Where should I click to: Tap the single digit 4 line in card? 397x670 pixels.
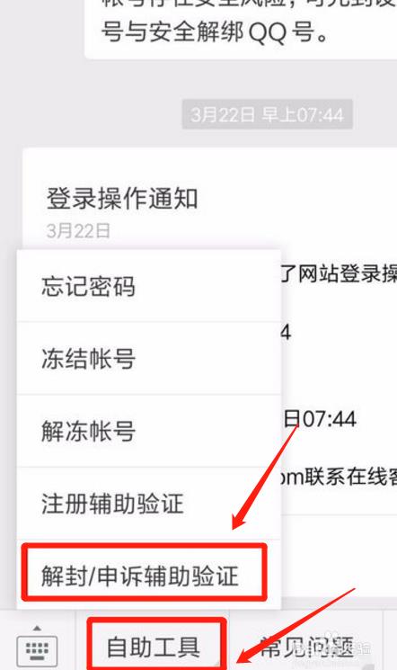click(286, 333)
